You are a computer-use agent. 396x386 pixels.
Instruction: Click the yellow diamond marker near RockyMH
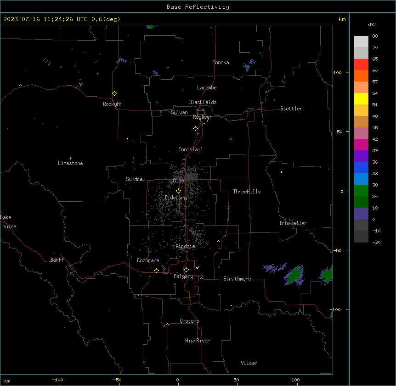(114, 94)
